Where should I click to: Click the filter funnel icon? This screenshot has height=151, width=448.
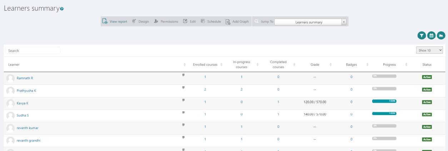[x=422, y=35]
